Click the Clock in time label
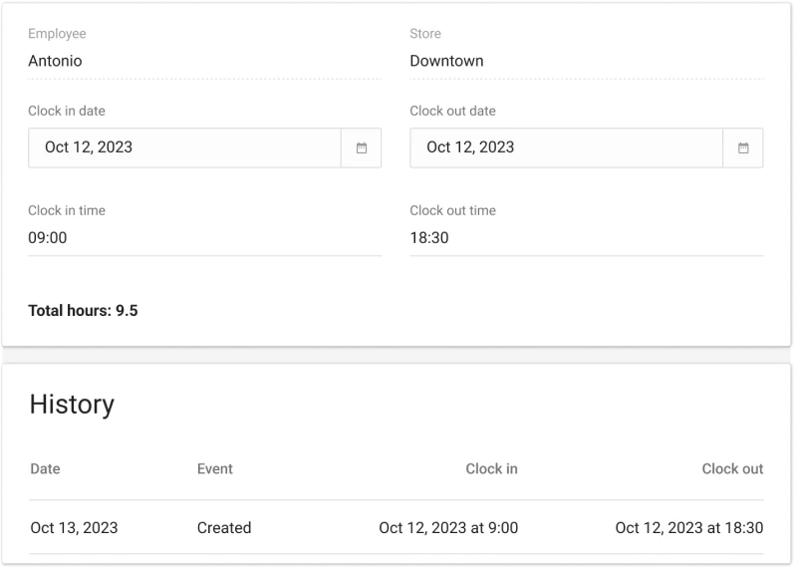Screen dimensions: 795x568 (66, 210)
